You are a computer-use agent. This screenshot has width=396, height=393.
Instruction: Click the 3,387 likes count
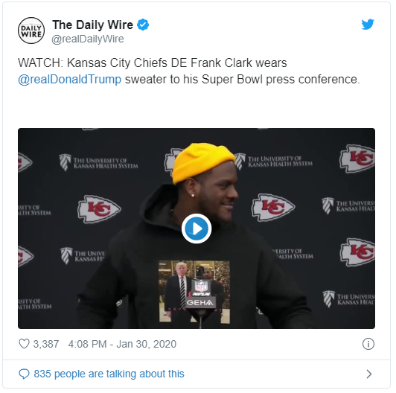[46, 344]
